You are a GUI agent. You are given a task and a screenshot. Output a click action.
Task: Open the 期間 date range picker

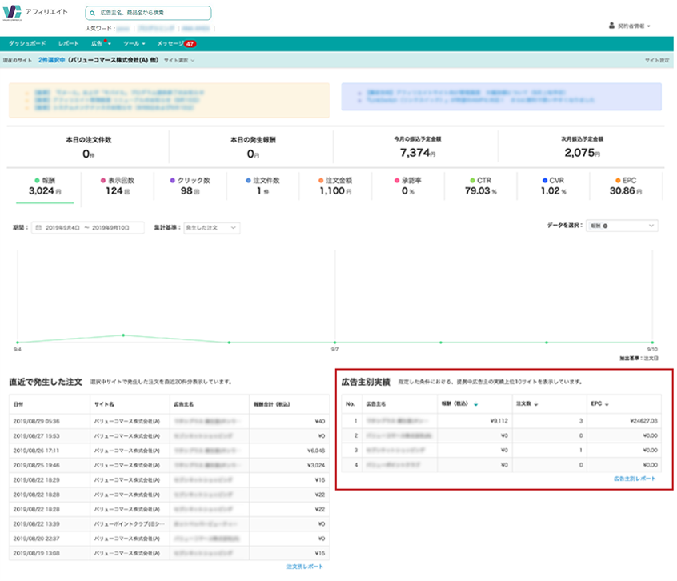[88, 228]
